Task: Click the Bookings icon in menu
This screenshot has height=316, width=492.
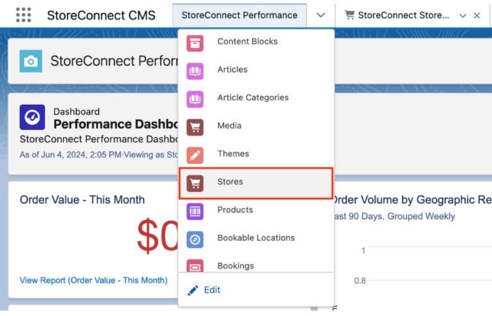Action: coord(195,265)
